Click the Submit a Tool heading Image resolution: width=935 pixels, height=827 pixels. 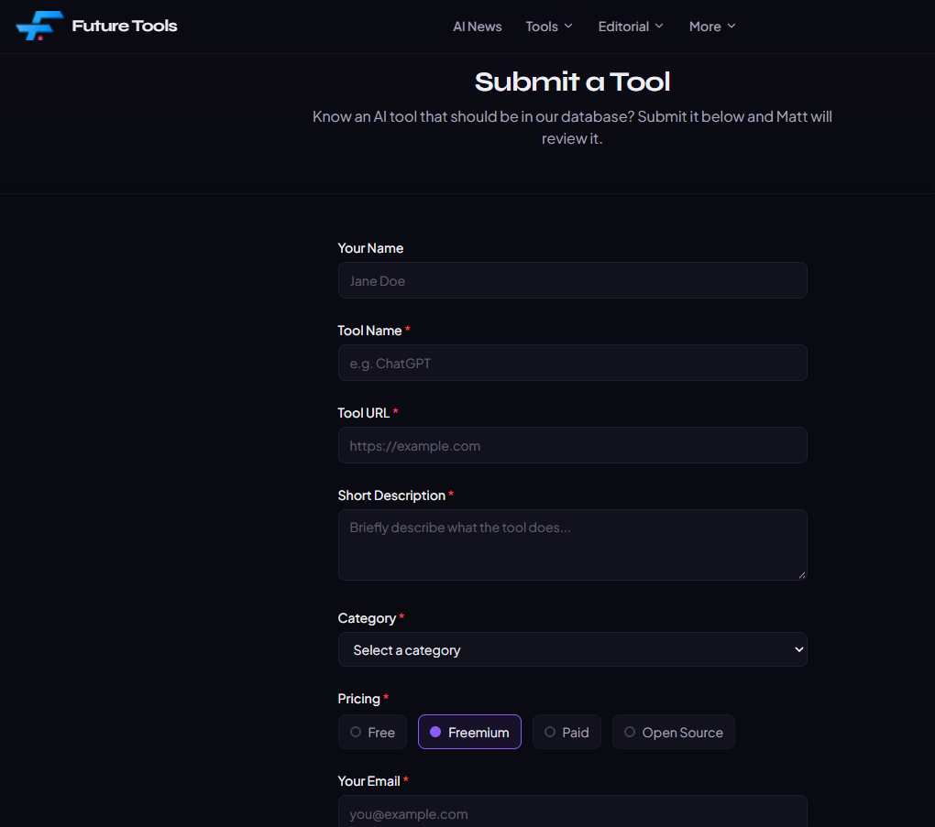(572, 82)
